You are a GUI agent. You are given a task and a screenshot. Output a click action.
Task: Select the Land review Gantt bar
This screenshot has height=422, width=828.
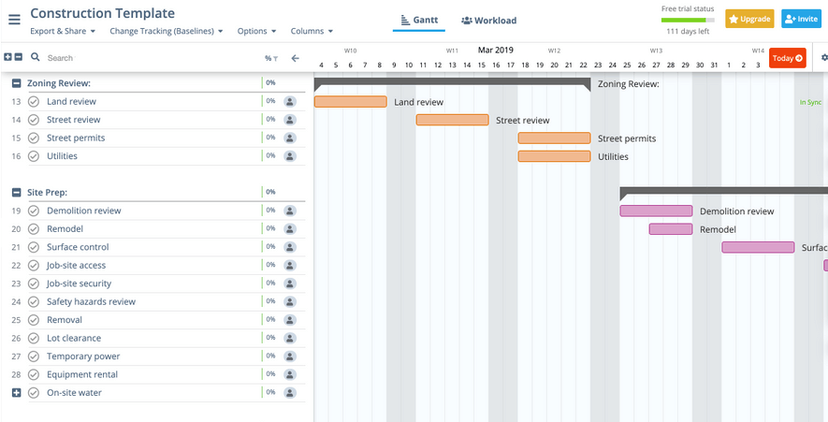[351, 101]
